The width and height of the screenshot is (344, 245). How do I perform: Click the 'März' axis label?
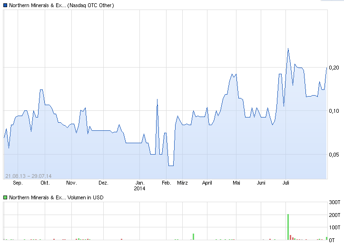pos(182,183)
